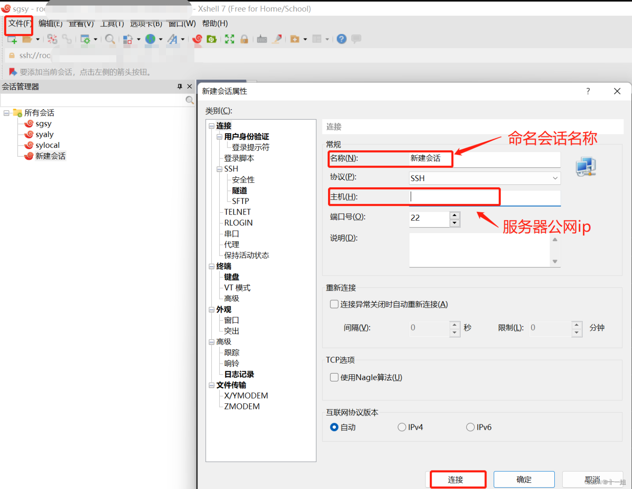Click the globe encoding icon

pyautogui.click(x=150, y=39)
